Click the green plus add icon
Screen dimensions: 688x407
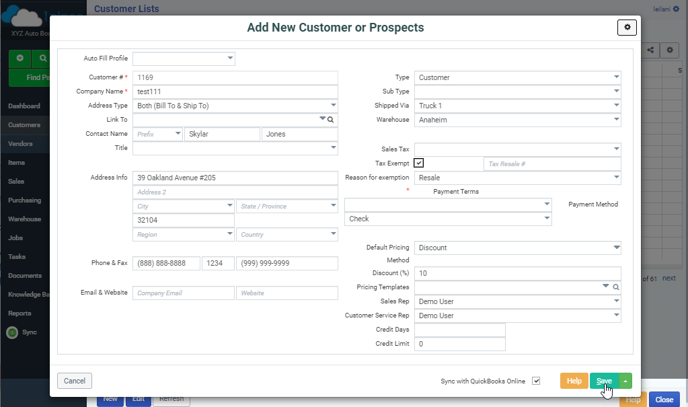tap(20, 59)
